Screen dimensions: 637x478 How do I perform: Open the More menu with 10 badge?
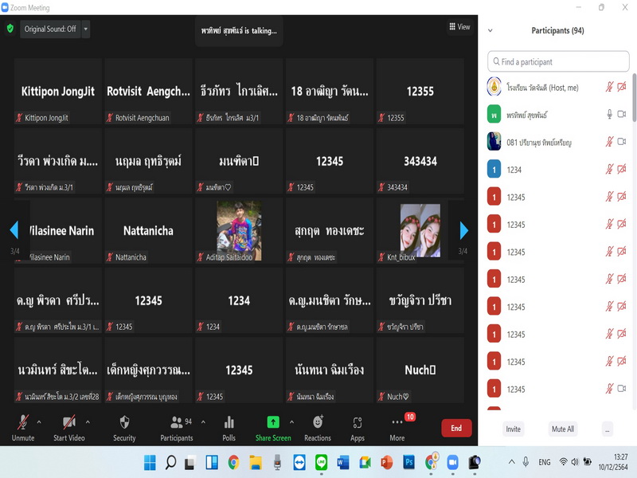(397, 429)
